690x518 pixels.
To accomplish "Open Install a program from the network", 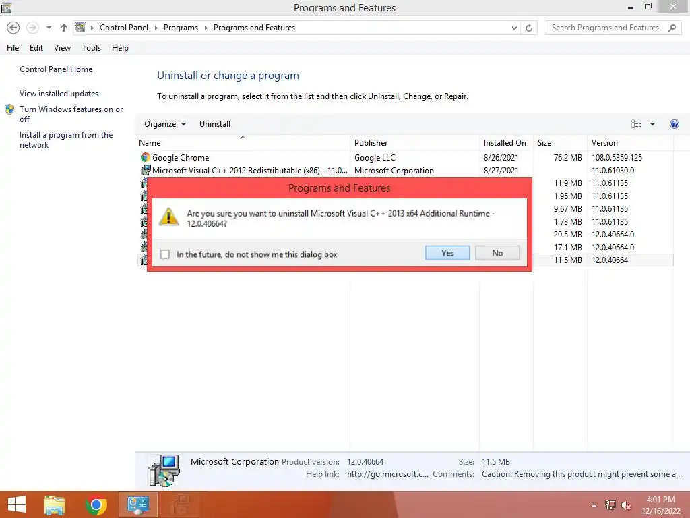I will pyautogui.click(x=66, y=140).
